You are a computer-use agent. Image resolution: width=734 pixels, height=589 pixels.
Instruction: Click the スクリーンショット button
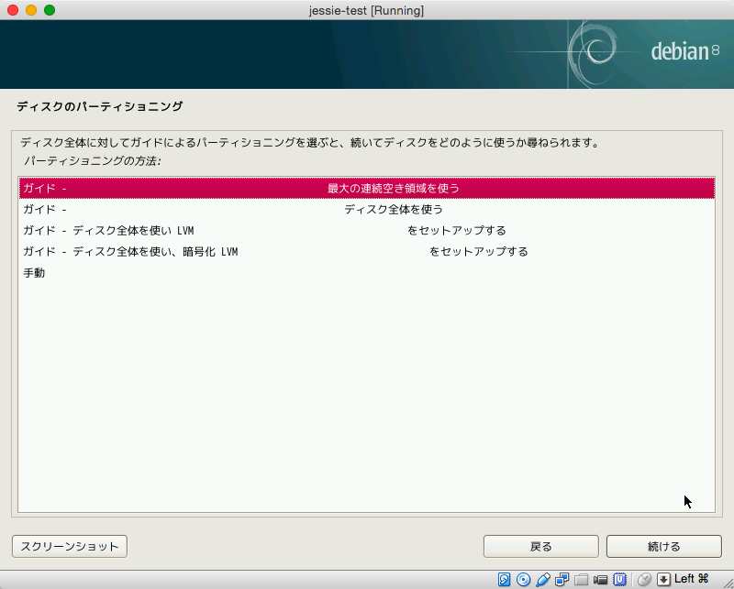tap(70, 547)
